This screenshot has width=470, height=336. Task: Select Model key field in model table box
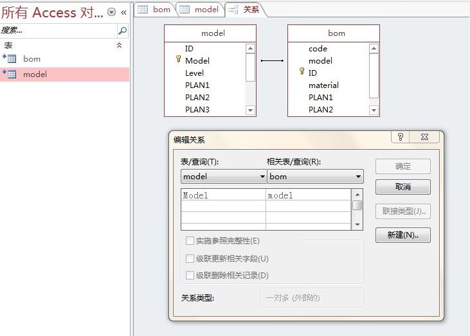(x=197, y=61)
